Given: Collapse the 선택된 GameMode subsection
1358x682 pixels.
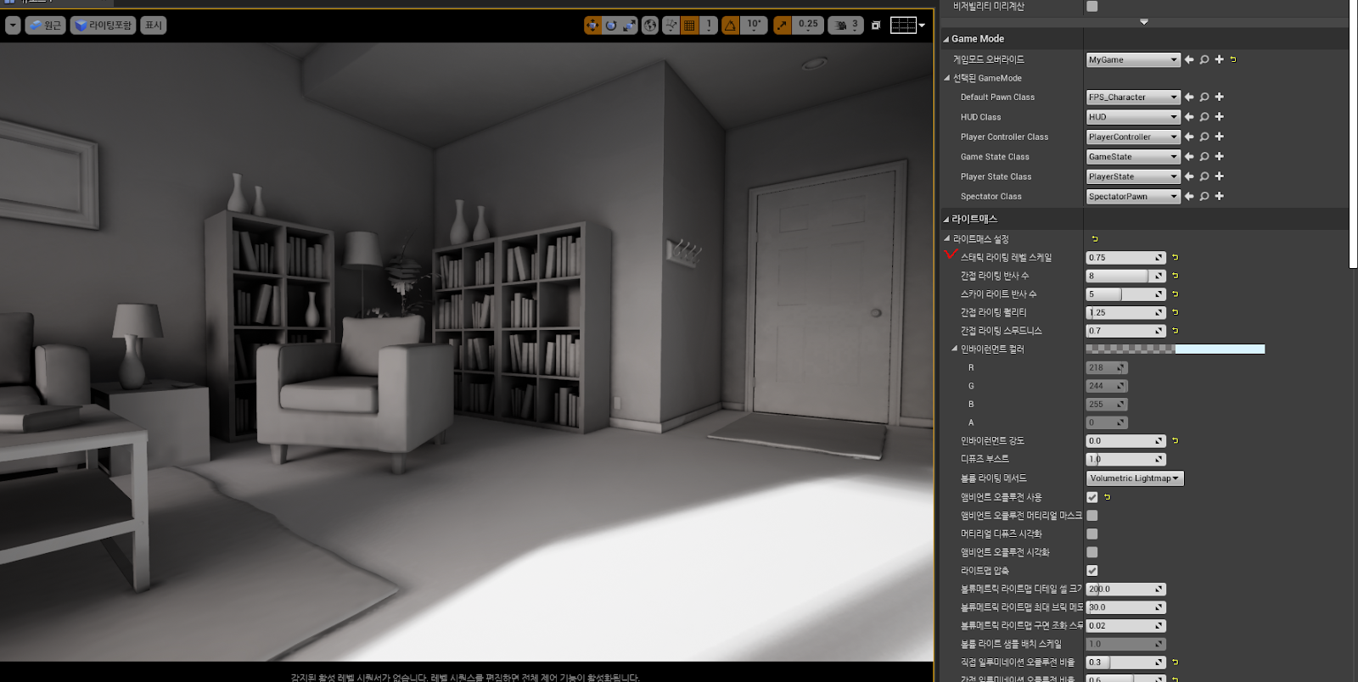Looking at the screenshot, I should pos(947,78).
